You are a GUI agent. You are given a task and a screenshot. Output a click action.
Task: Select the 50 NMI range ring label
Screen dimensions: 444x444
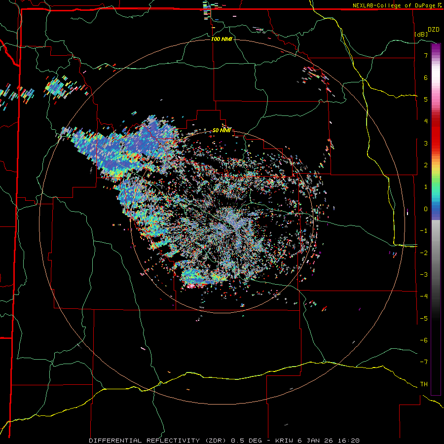pos(222,130)
